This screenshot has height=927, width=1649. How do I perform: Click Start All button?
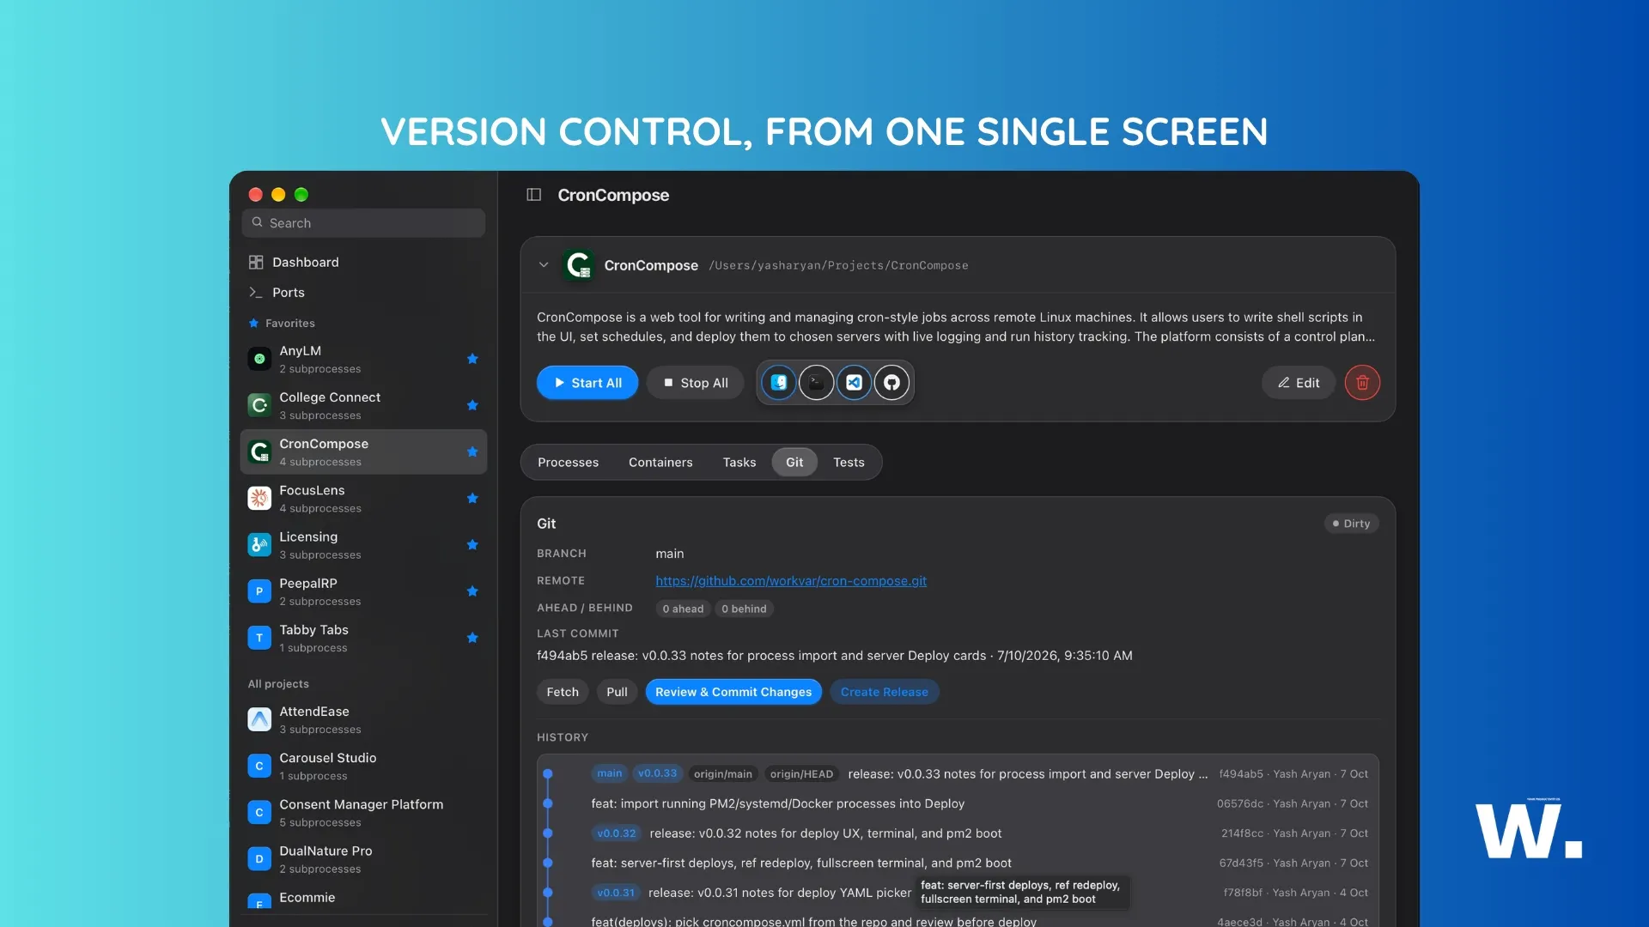(587, 383)
